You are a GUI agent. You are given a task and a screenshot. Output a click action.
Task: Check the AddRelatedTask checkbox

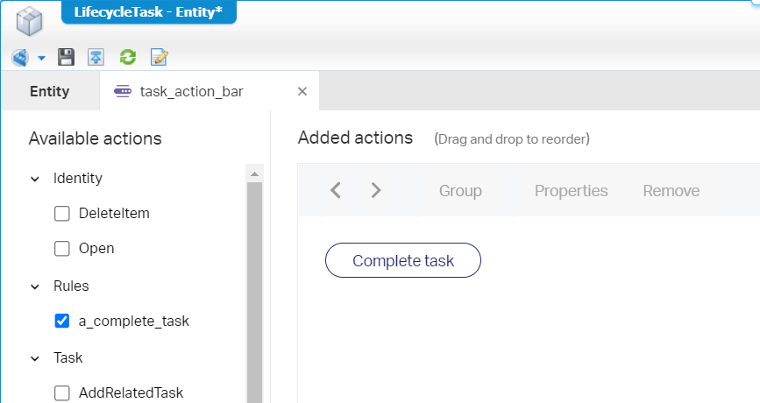[62, 392]
